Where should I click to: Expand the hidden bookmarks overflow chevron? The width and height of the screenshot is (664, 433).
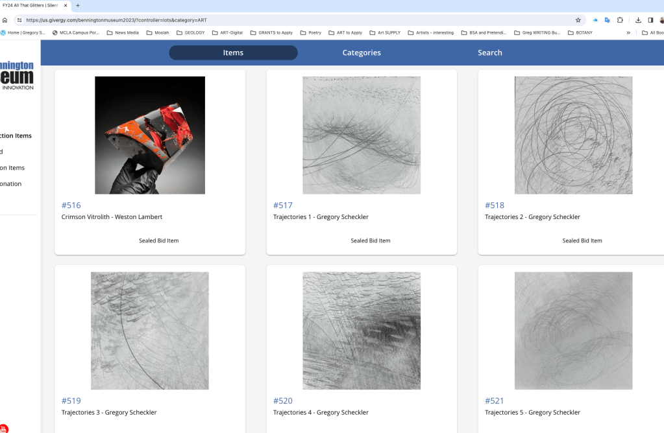[628, 32]
